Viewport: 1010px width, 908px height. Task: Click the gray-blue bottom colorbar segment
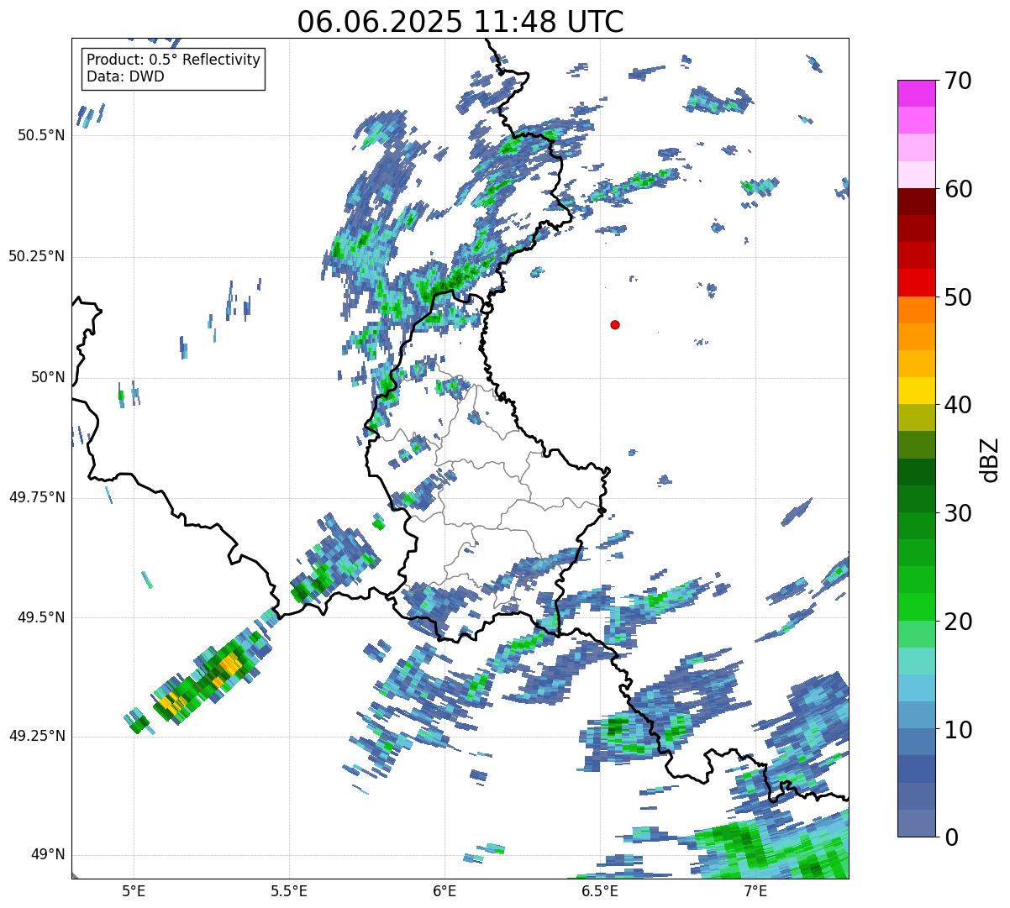coord(917,822)
